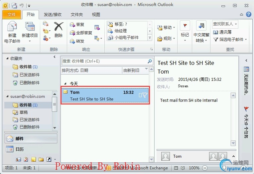Click the search magnifier icon
254x174 pixels.
[x=150, y=61]
